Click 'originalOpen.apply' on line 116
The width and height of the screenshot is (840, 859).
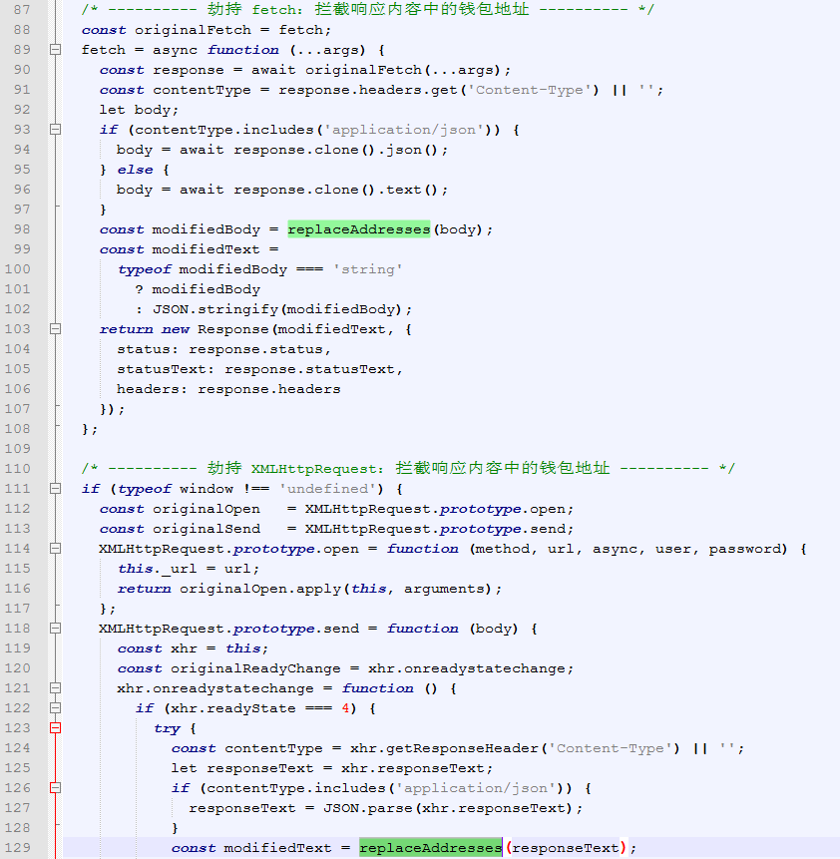click(x=259, y=589)
